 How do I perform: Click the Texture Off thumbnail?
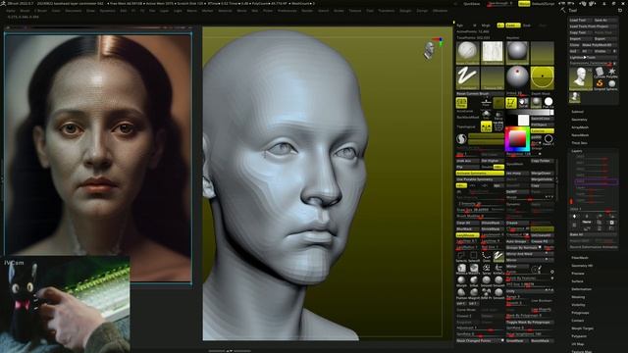[x=493, y=77]
